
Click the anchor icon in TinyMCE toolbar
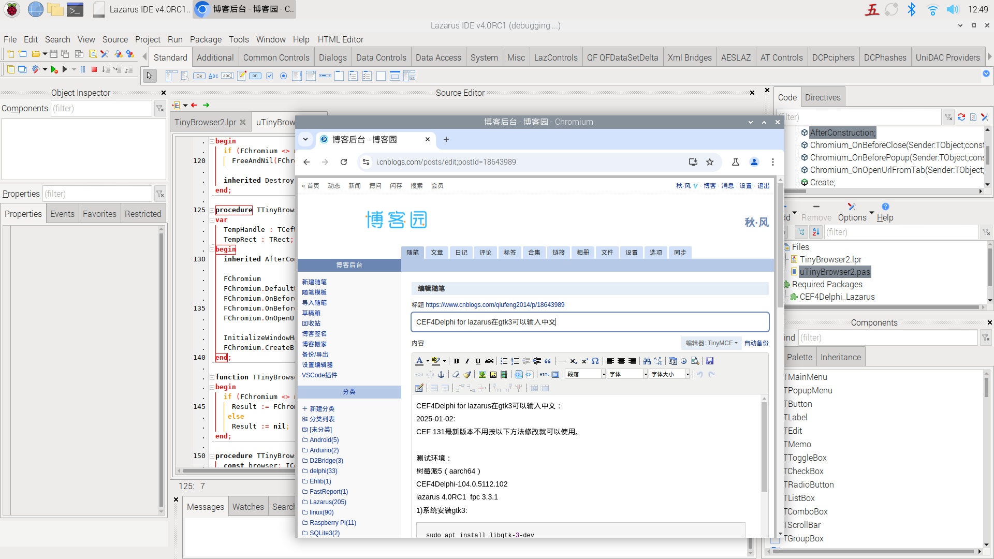point(441,374)
